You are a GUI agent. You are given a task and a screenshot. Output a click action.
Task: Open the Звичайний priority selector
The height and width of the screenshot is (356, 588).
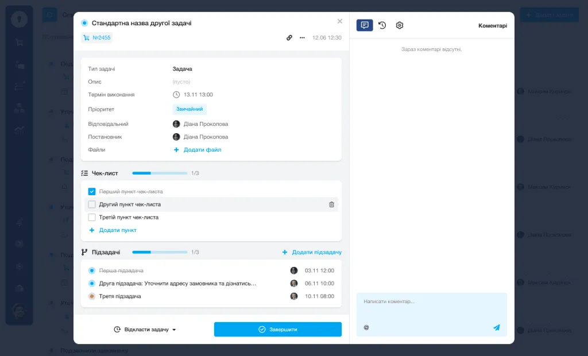189,109
